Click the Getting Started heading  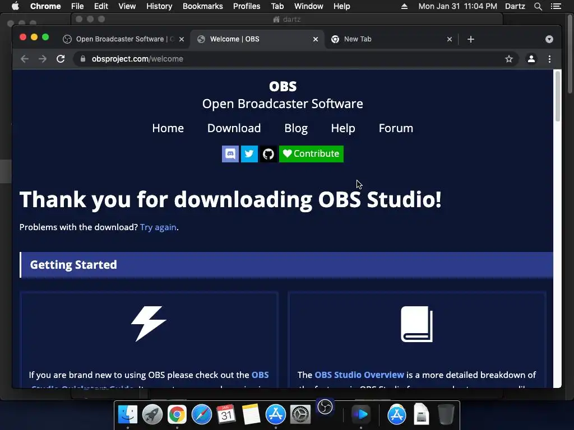coord(73,265)
